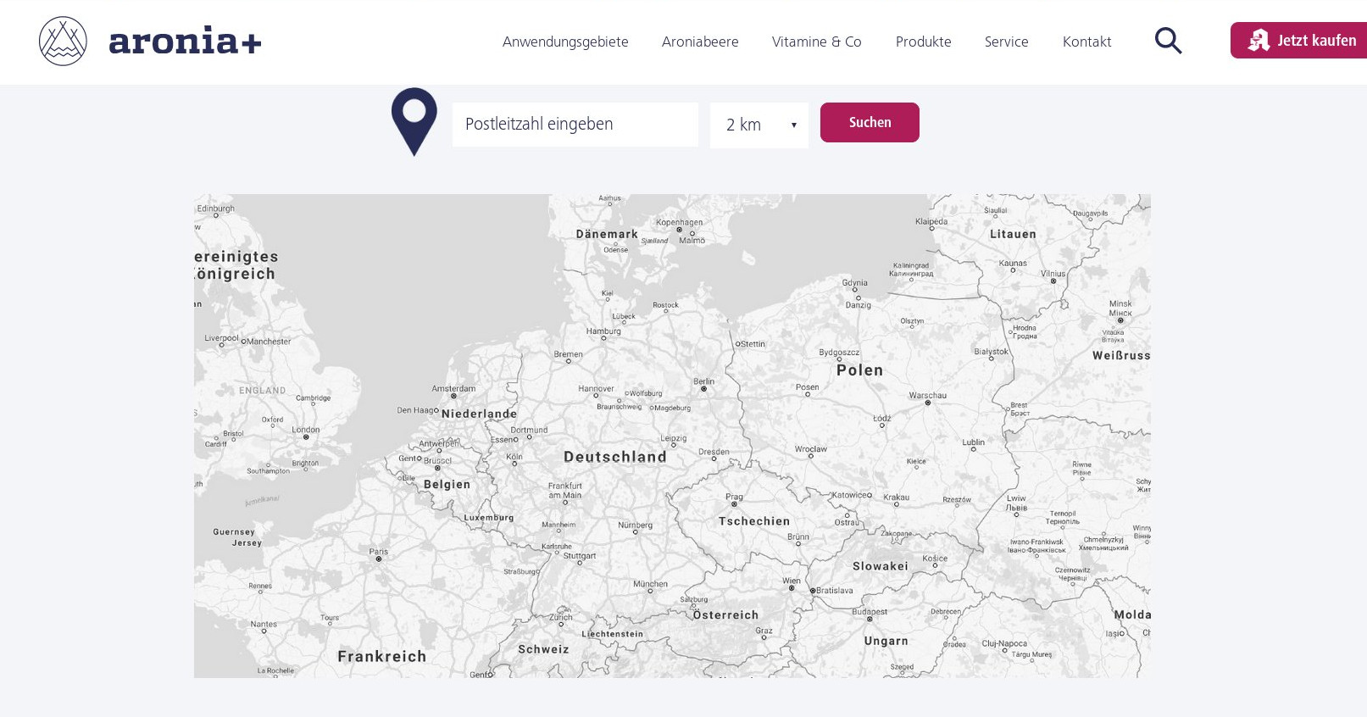
Task: Expand the 2 km radius dropdown
Action: click(759, 125)
